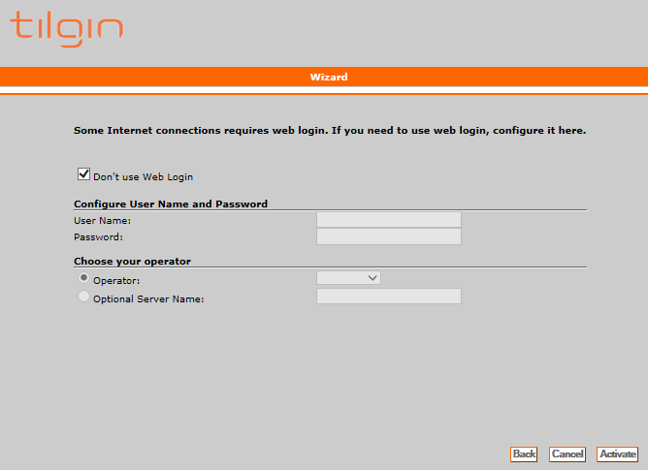Click the 'Don't use Web Login' label
This screenshot has height=470, width=648.
(143, 177)
